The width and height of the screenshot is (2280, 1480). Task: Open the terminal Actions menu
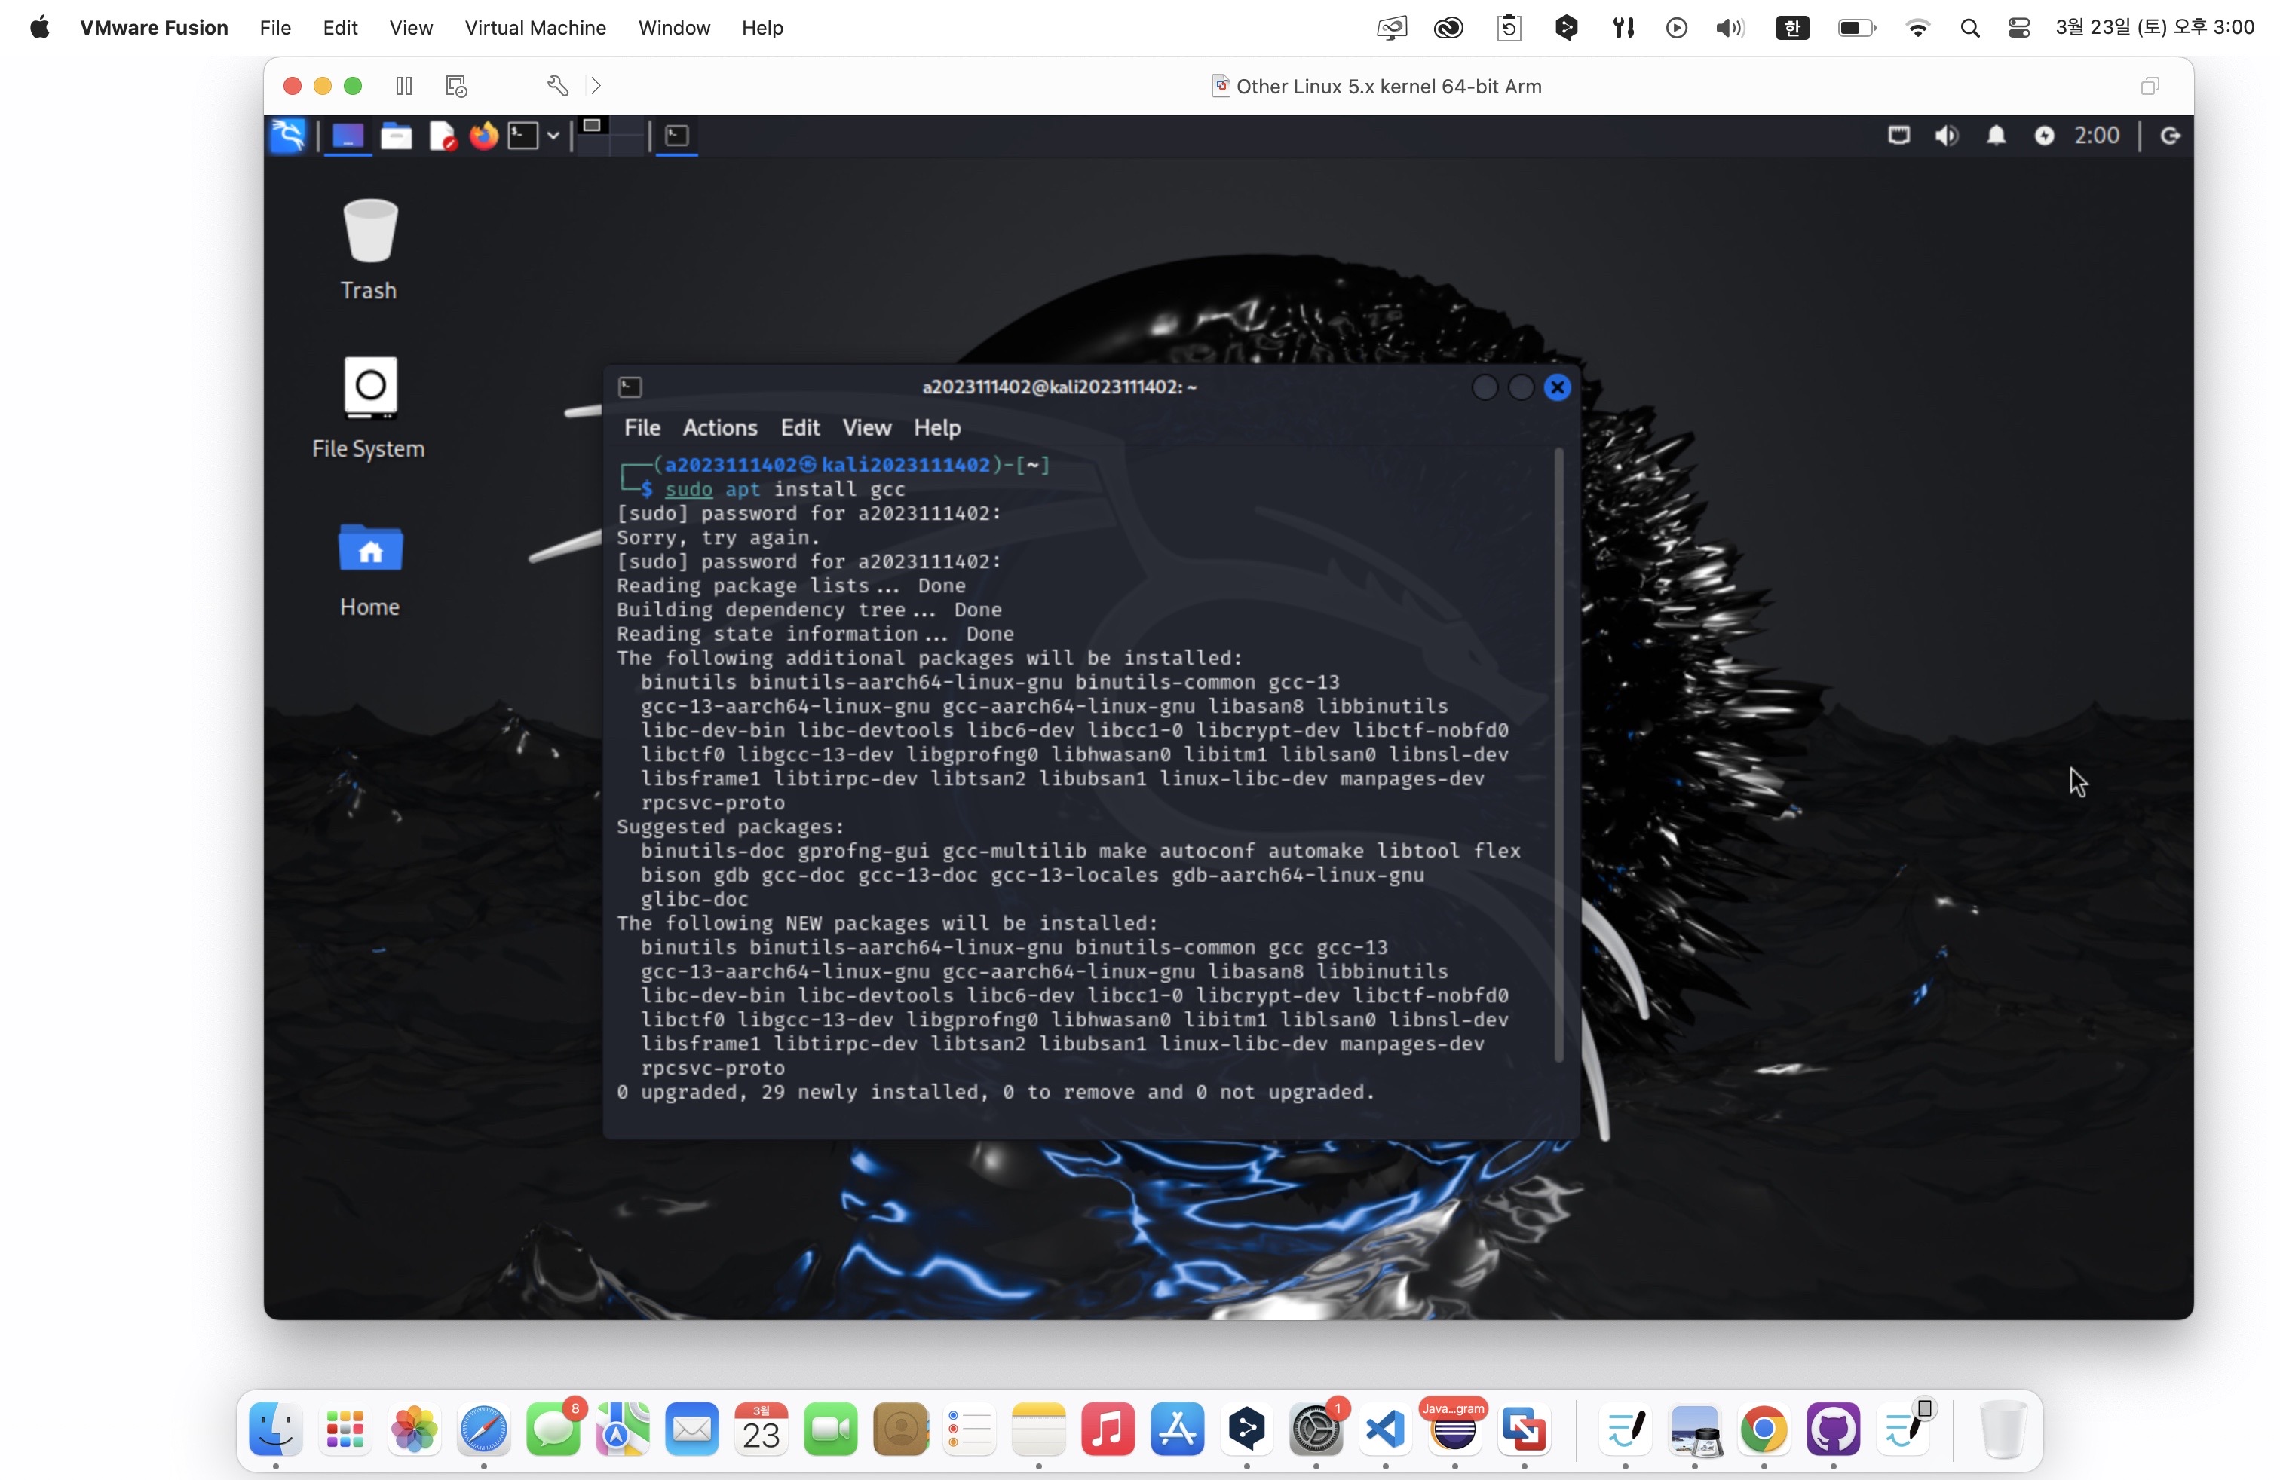tap(719, 427)
